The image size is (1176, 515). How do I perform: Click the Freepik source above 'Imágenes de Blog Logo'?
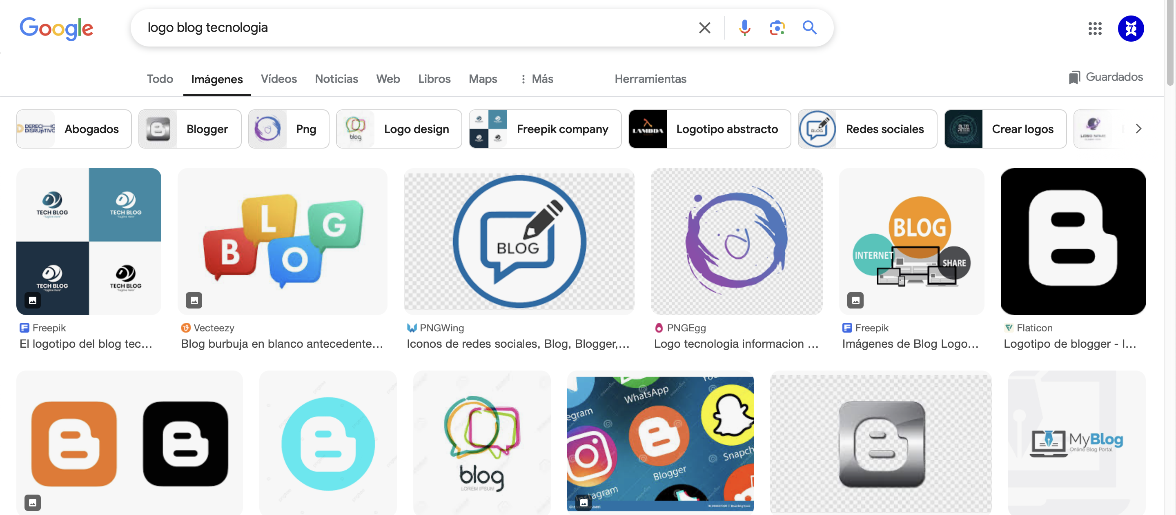tap(866, 328)
